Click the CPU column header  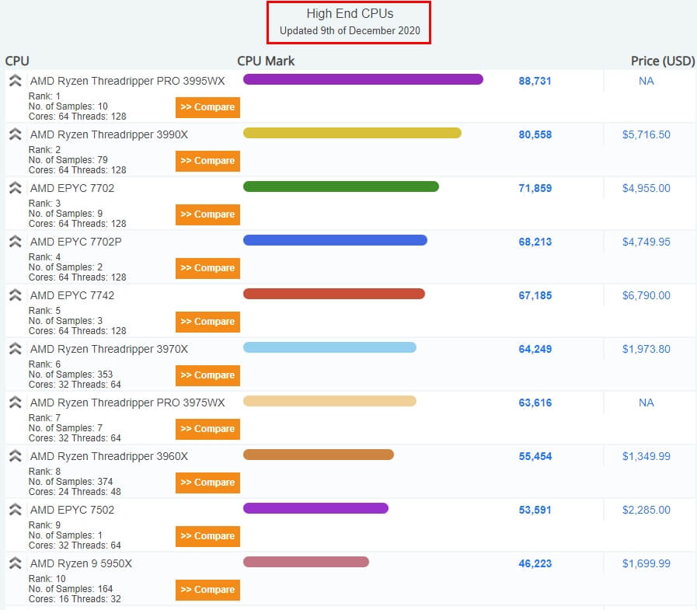coord(17,61)
